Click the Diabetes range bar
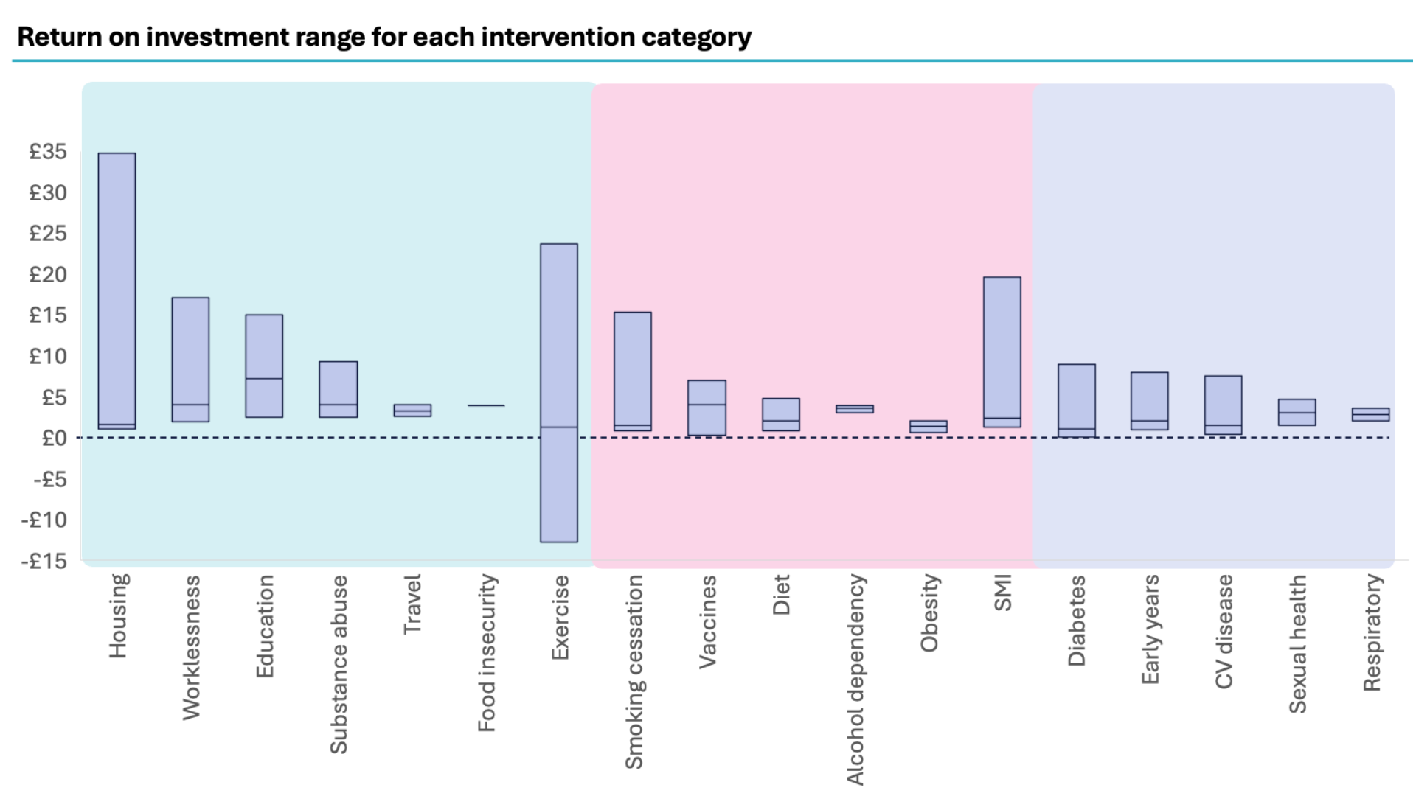 1077,400
